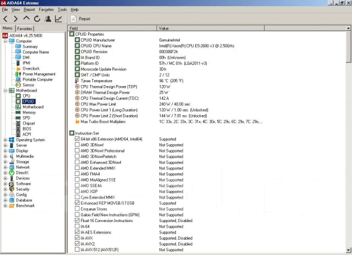Collapse the Motherboard tree node
352x255 pixels.
click(5, 90)
